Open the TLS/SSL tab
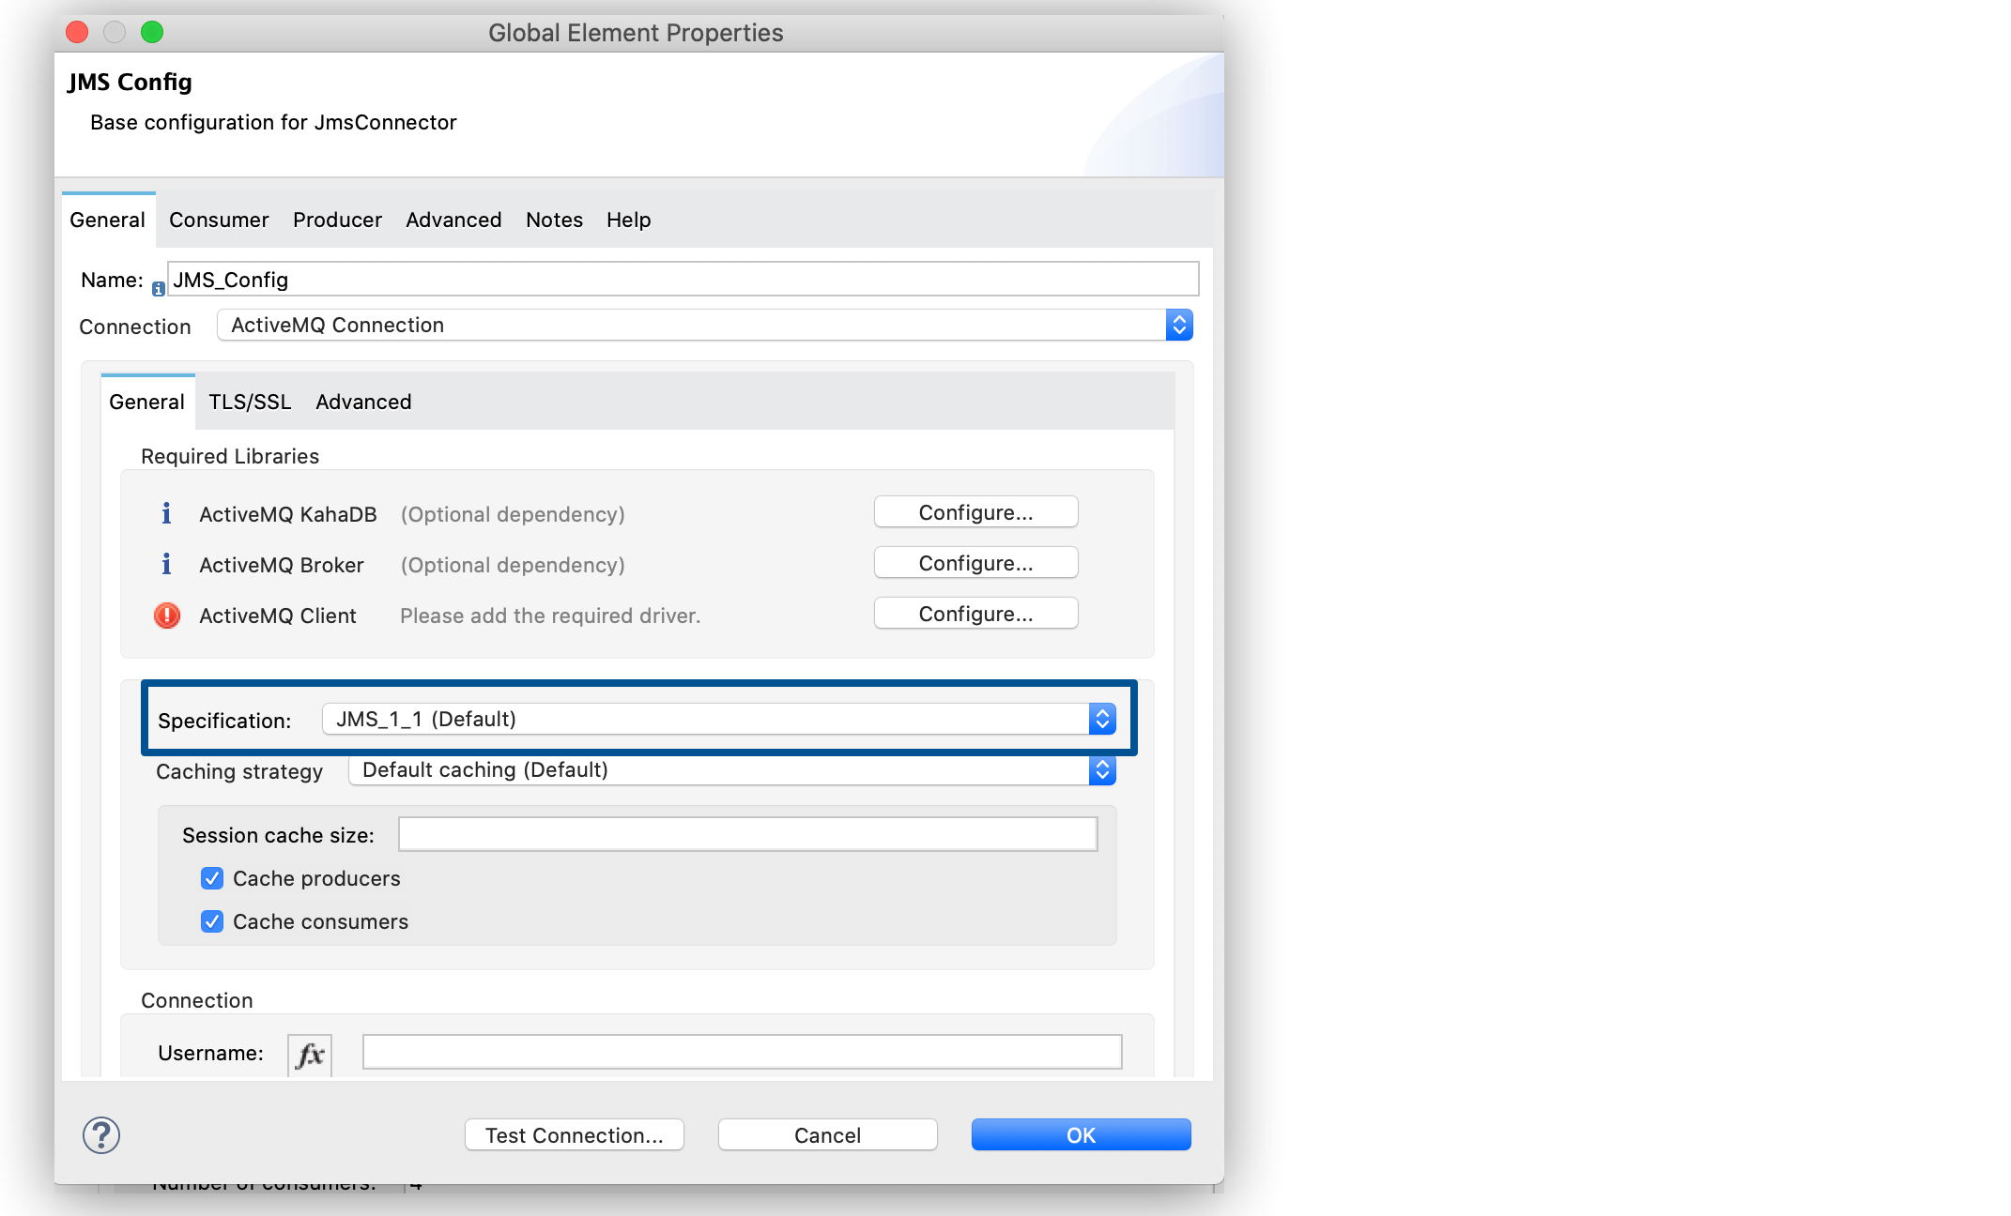This screenshot has width=2011, height=1216. pyautogui.click(x=249, y=402)
